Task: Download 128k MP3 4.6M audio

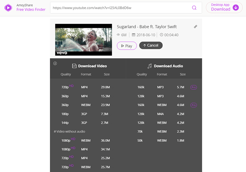Action: tap(161, 96)
